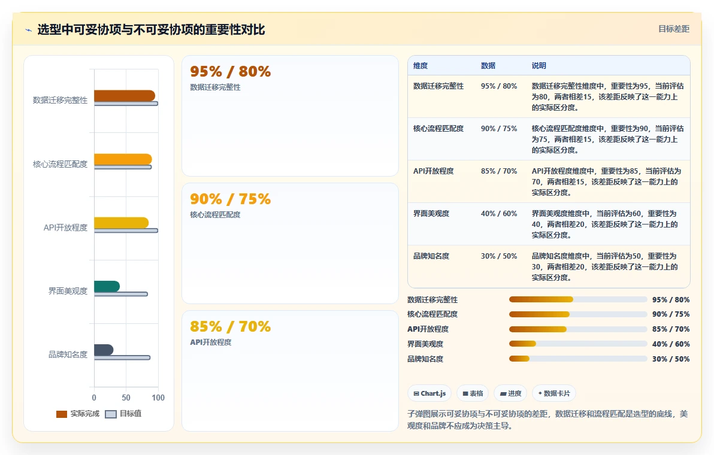Click the brown 数据迁移完整性 chart bar
Screen dimensions: 714x455
click(125, 96)
